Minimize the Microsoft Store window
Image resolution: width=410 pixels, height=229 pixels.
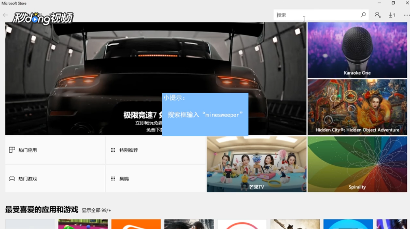coord(379,3)
